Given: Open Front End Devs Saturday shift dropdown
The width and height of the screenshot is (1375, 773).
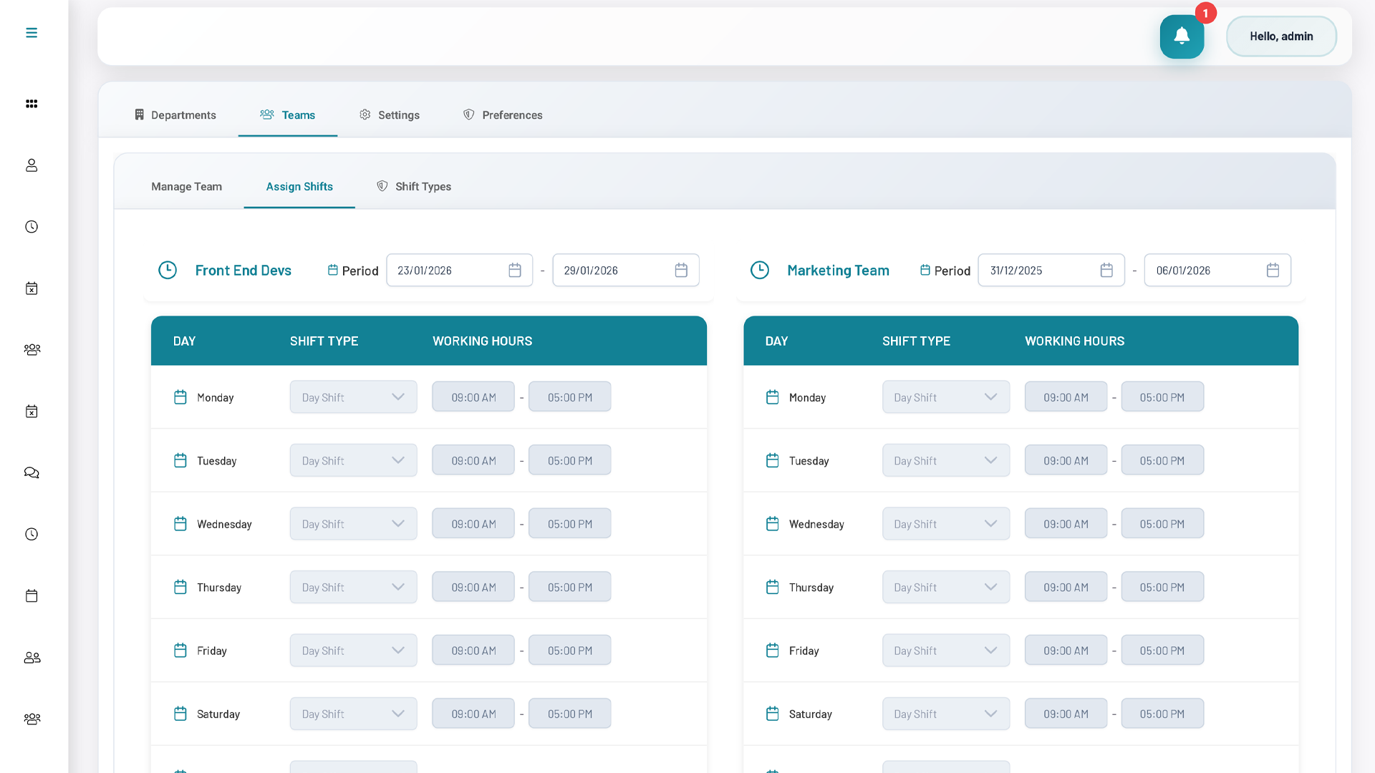Looking at the screenshot, I should pos(353,714).
